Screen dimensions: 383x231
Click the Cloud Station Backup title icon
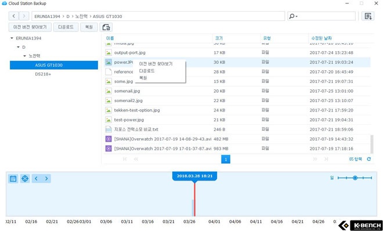click(x=4, y=3)
